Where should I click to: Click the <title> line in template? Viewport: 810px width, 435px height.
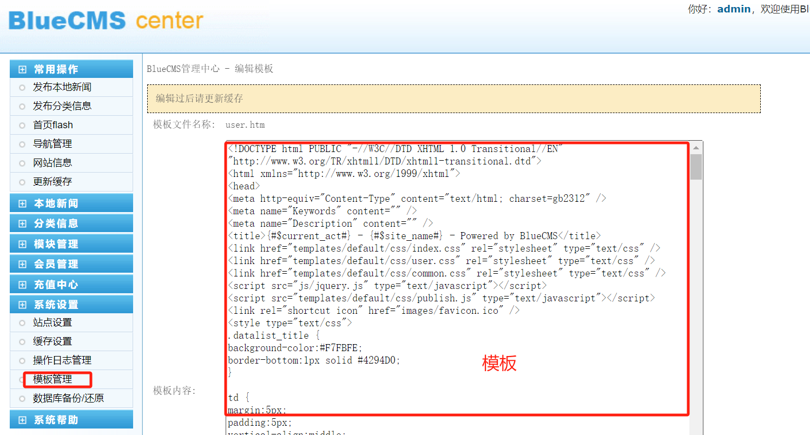[414, 236]
